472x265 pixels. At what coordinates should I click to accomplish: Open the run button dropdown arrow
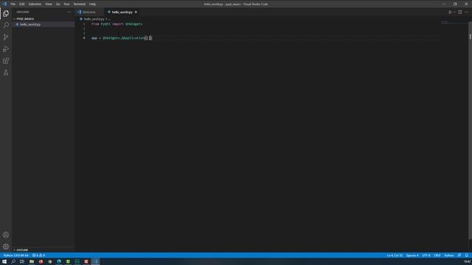pyautogui.click(x=454, y=12)
